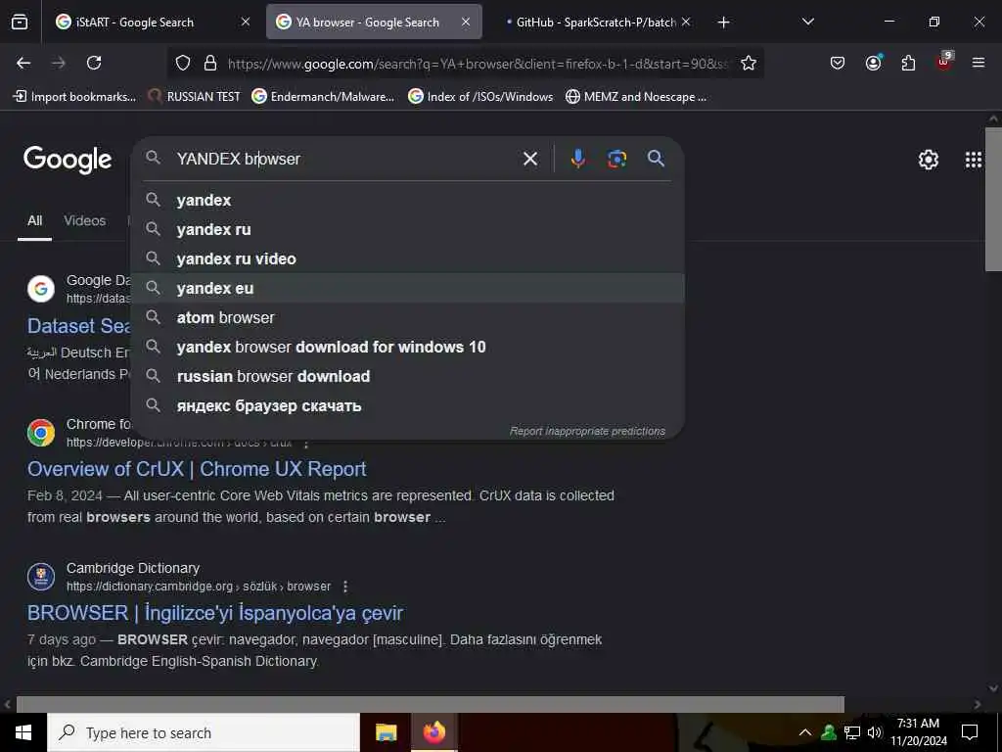Screen dimensions: 1002x752
Task: Open network icon in system tray
Action: (852, 732)
